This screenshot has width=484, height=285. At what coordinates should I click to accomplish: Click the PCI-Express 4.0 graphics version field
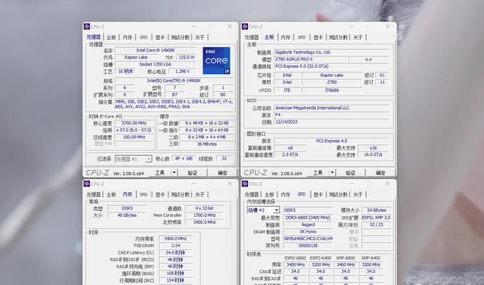[331, 141]
